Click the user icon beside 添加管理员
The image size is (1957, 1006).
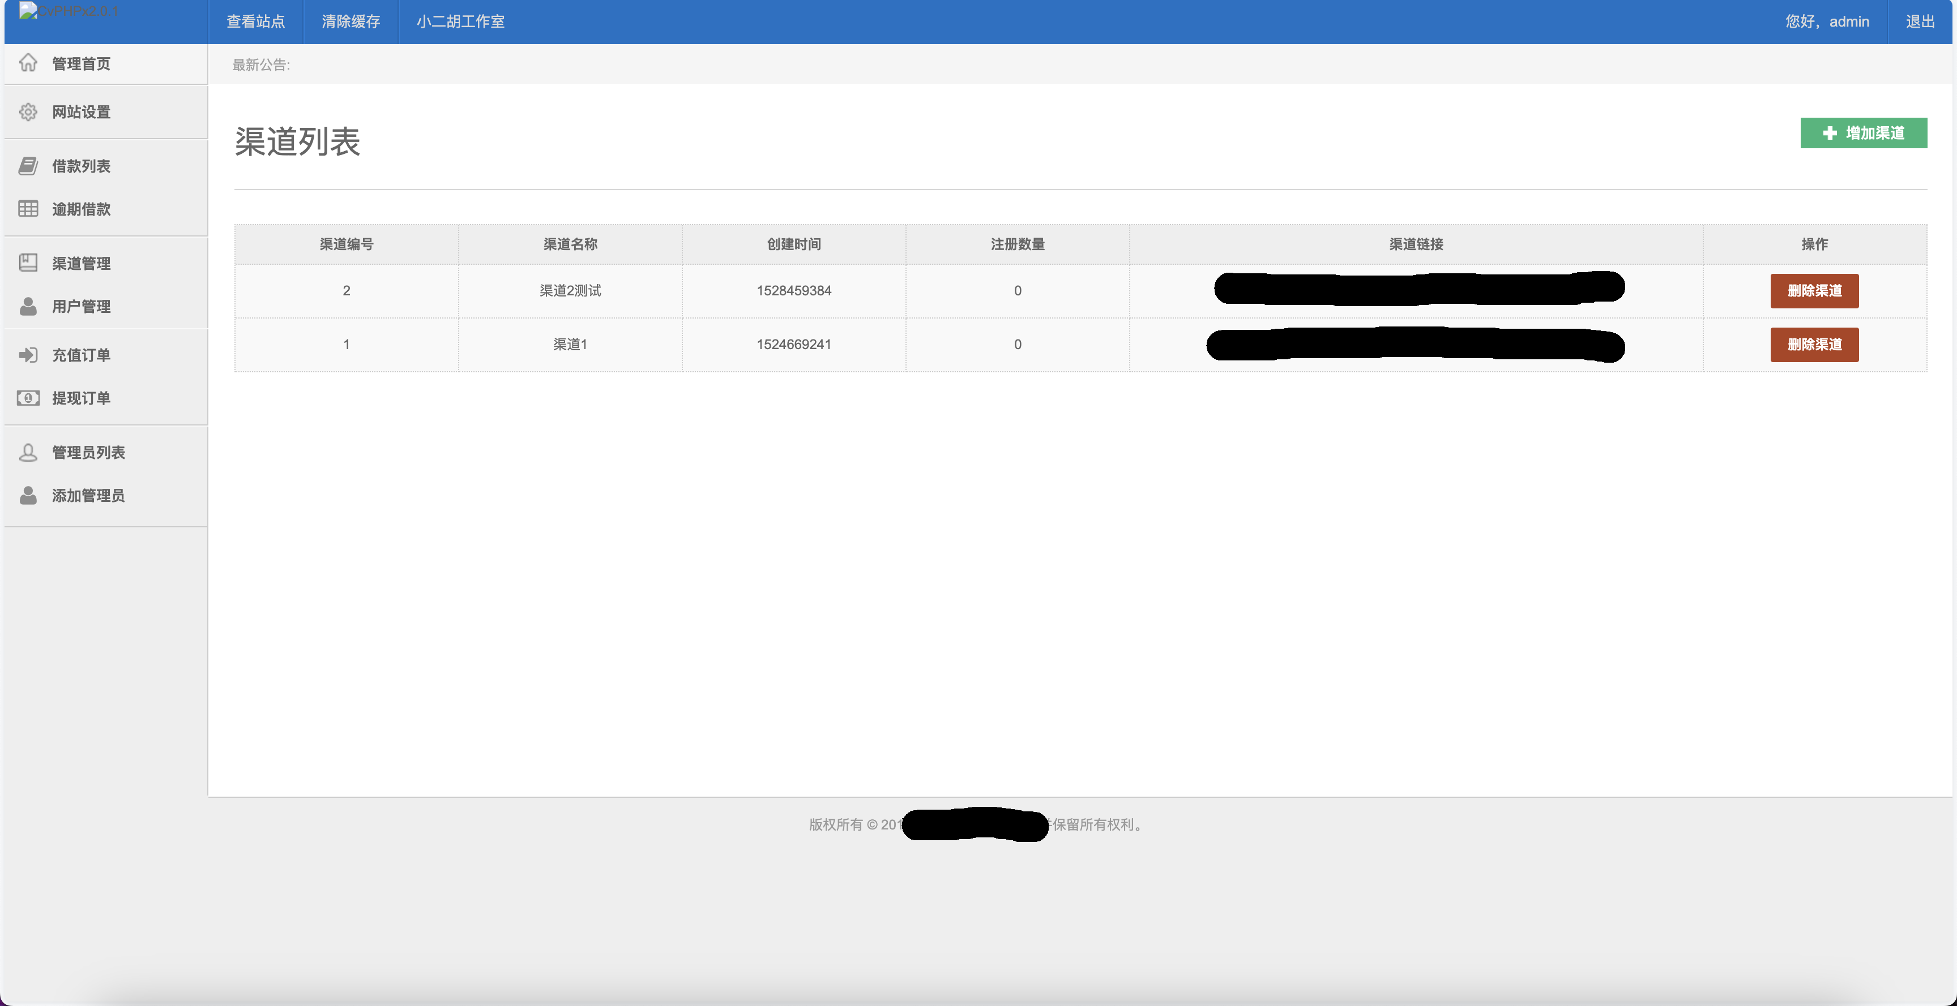(x=28, y=495)
